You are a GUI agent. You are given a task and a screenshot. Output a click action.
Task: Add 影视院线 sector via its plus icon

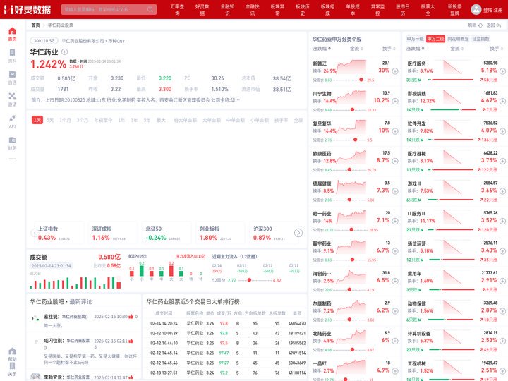coord(502,101)
